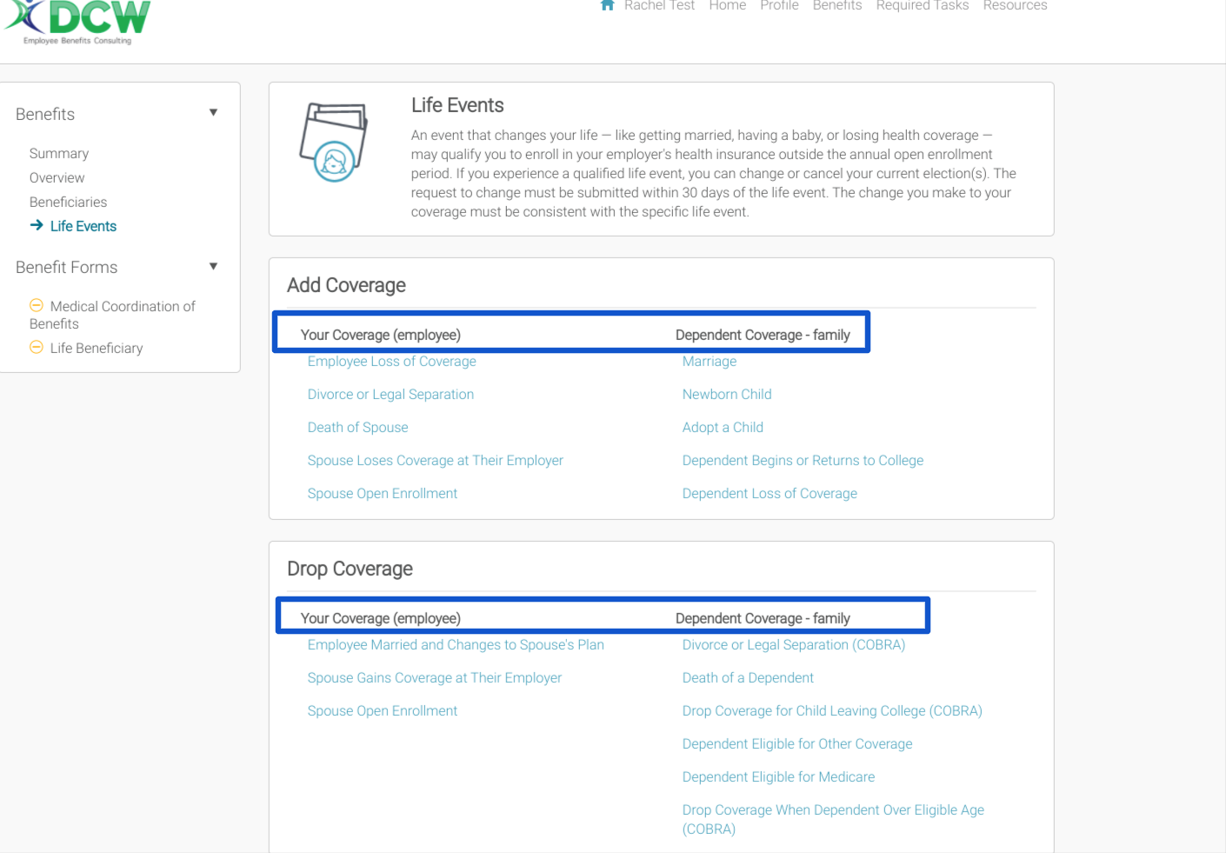Image resolution: width=1226 pixels, height=853 pixels.
Task: Select Drop Coverage for Child Leaving College (COBRA)
Action: tap(833, 710)
